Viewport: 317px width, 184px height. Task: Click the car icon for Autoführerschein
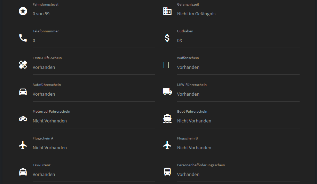tap(23, 91)
